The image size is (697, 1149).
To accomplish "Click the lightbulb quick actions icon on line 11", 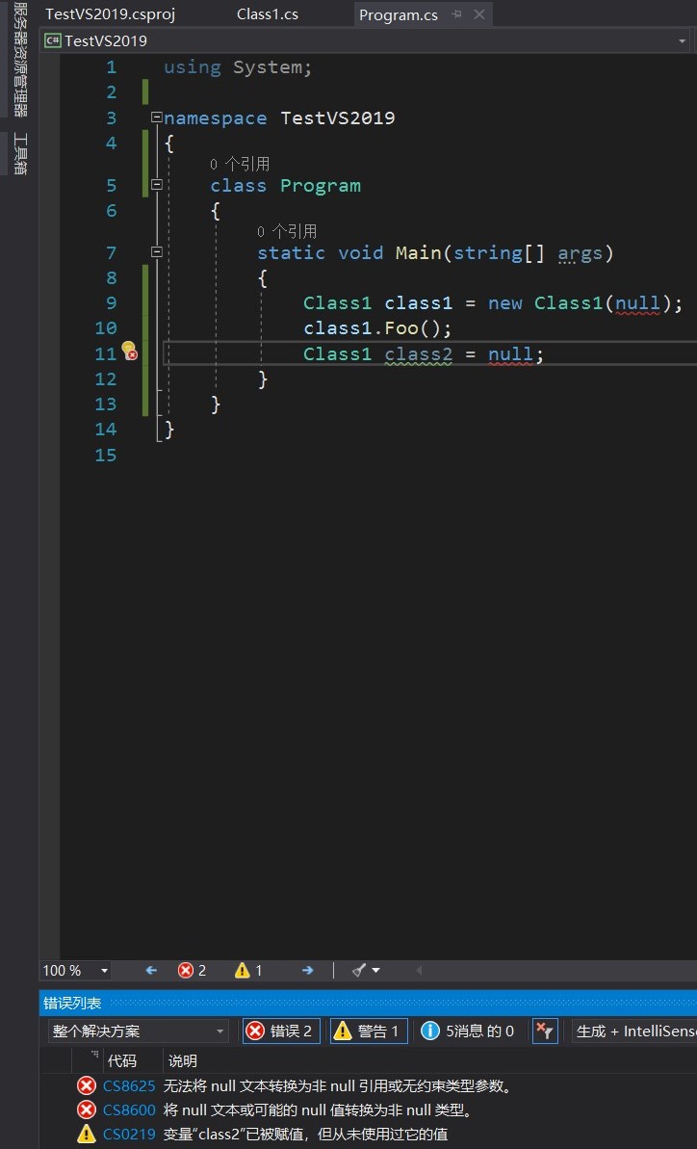I will 128,351.
